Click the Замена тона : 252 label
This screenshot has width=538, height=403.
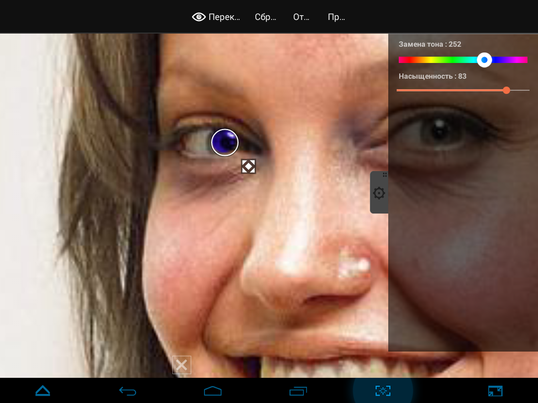coord(430,44)
